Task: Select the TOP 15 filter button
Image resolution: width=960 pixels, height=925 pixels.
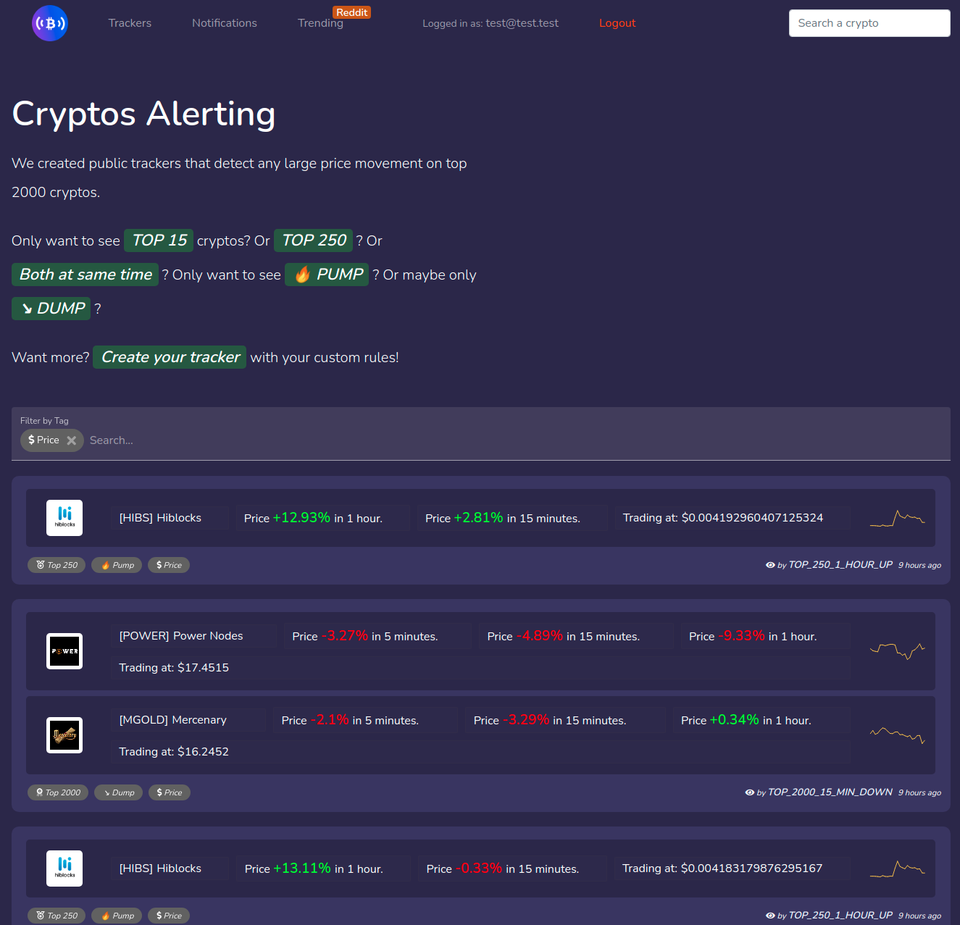Action: pos(158,240)
